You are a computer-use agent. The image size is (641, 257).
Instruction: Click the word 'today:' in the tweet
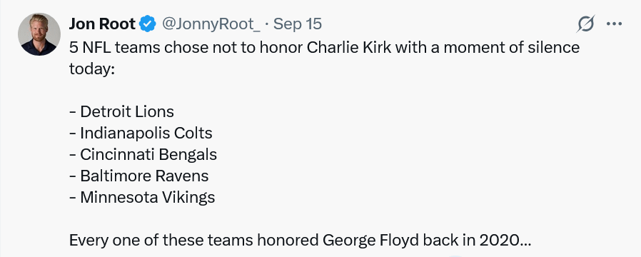coord(92,69)
